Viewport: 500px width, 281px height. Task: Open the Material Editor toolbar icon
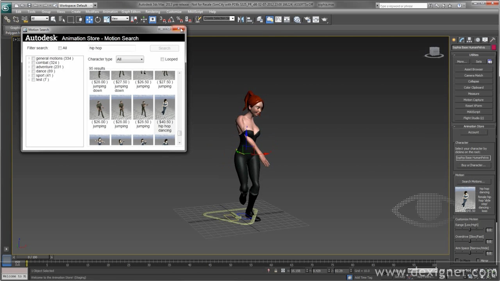click(297, 19)
